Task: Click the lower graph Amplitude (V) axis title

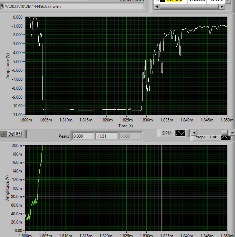Action: 7,188
